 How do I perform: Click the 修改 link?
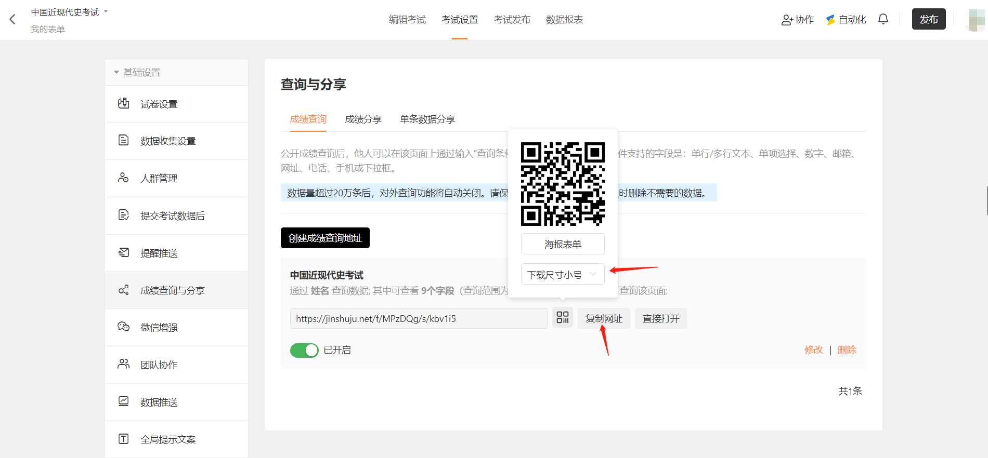tap(814, 350)
